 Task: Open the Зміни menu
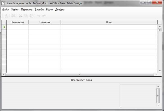[15, 10]
